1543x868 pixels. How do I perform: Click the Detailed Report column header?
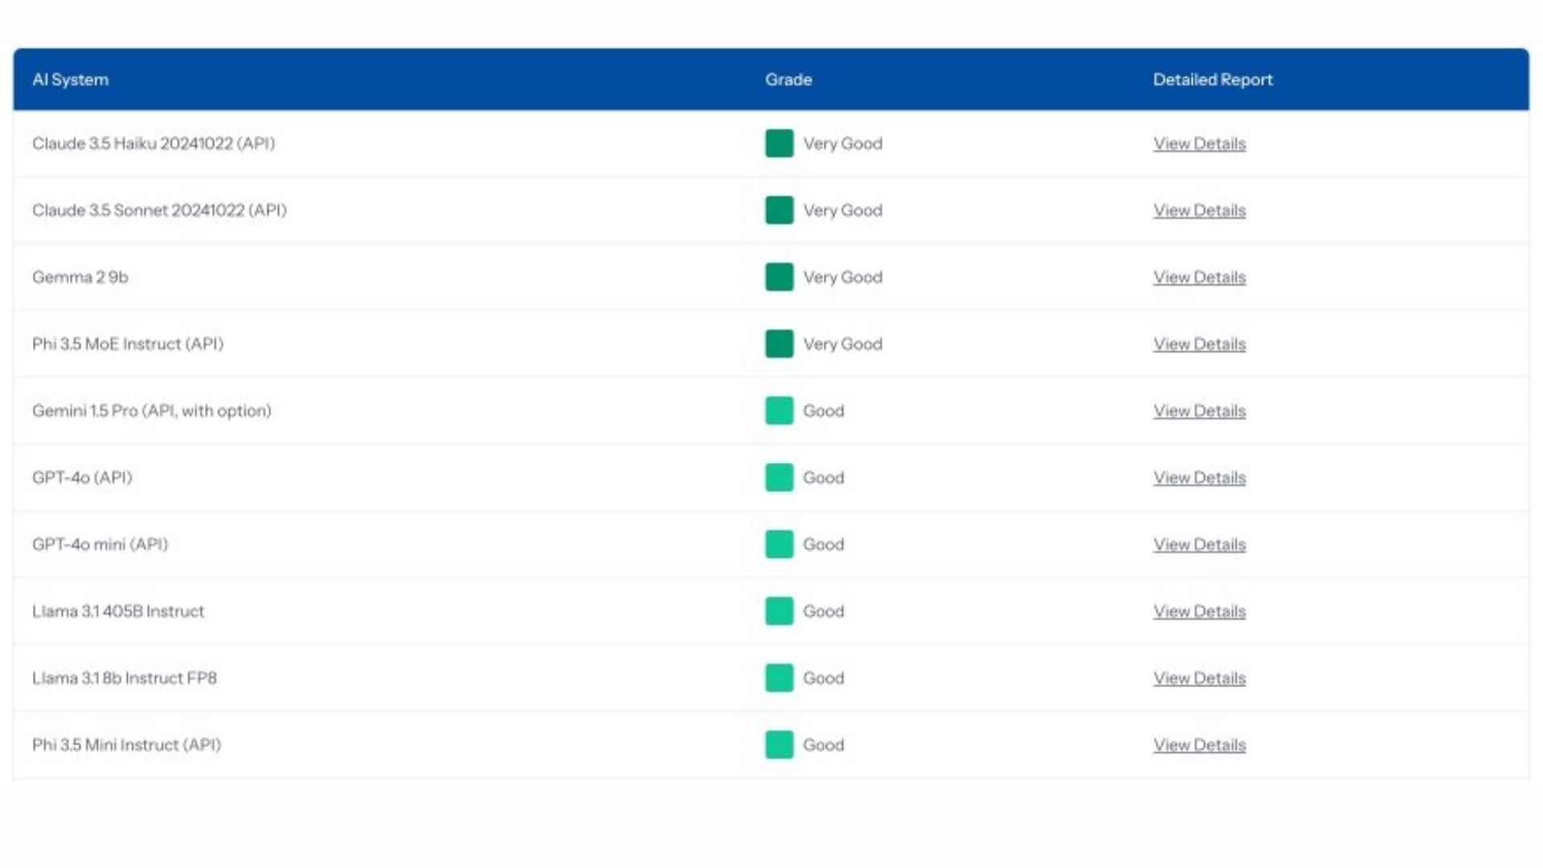click(x=1213, y=80)
